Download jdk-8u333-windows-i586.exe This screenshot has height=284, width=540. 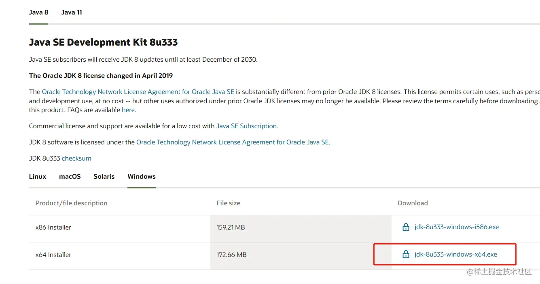tap(457, 227)
